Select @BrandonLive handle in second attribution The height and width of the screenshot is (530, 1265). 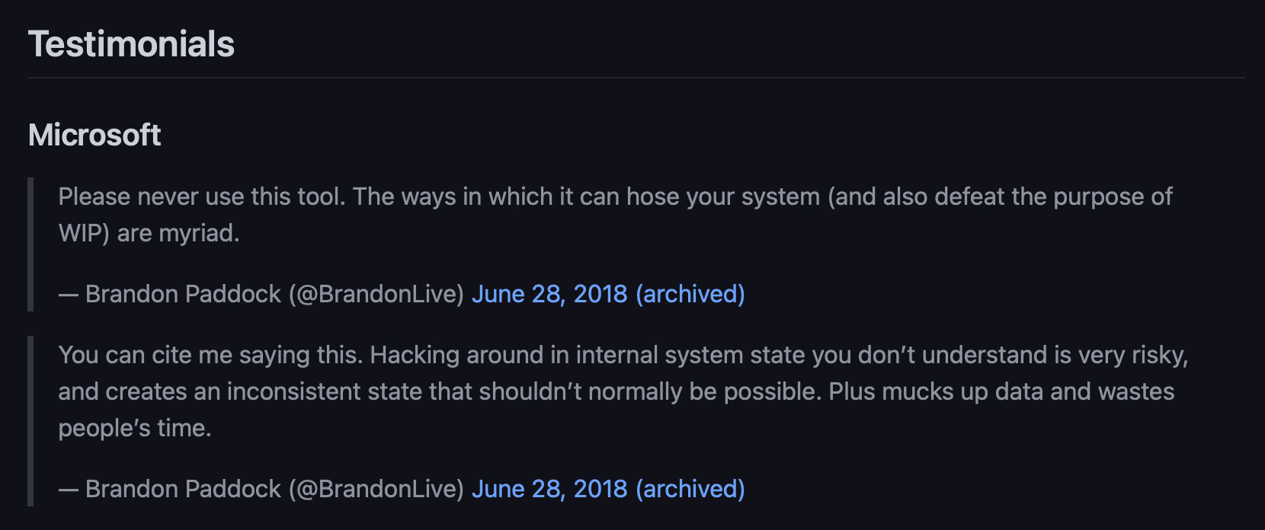click(x=376, y=489)
